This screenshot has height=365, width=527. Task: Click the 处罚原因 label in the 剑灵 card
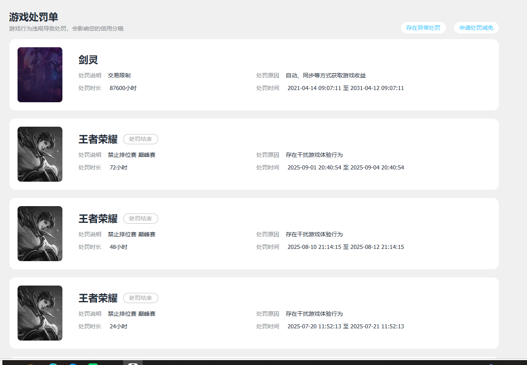point(268,75)
